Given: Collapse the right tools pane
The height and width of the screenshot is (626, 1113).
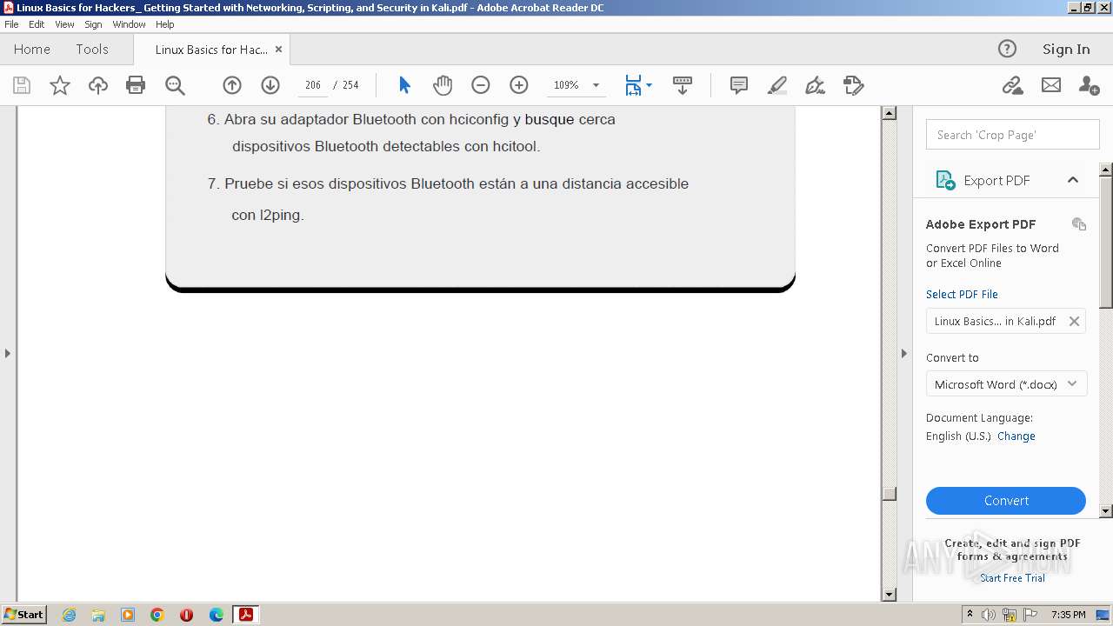Looking at the screenshot, I should [x=903, y=353].
